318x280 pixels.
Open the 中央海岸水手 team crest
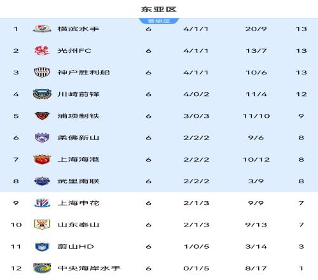coord(42,268)
